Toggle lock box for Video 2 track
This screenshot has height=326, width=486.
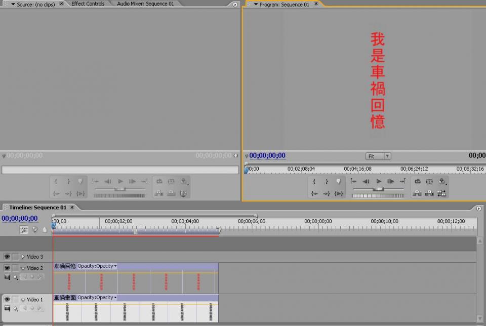tap(15, 268)
